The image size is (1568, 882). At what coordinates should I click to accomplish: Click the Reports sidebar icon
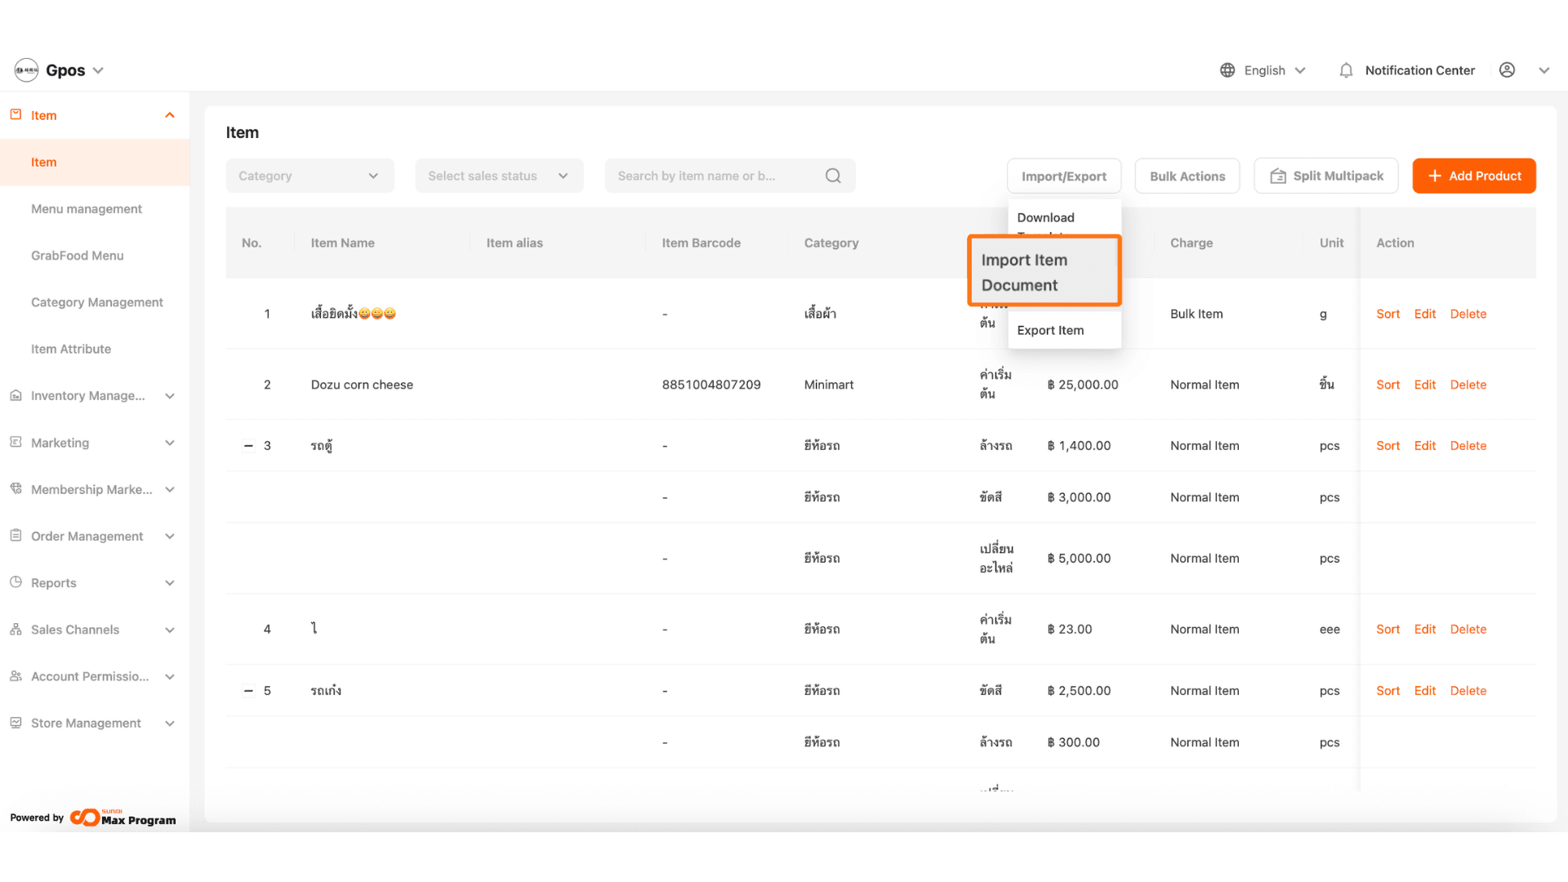(16, 582)
